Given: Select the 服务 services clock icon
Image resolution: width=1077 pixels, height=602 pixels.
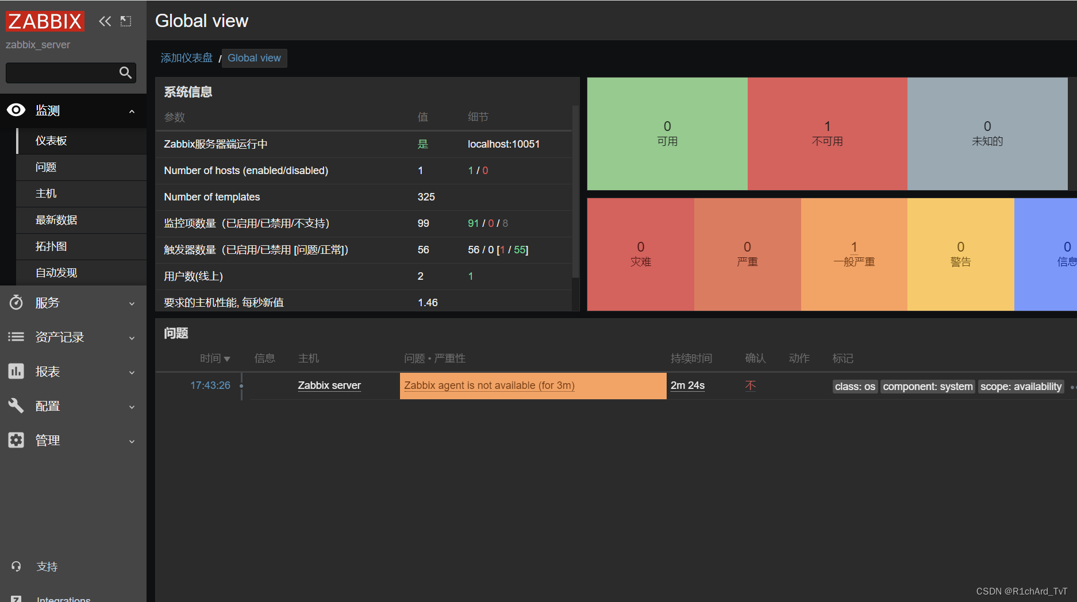Looking at the screenshot, I should pos(16,303).
